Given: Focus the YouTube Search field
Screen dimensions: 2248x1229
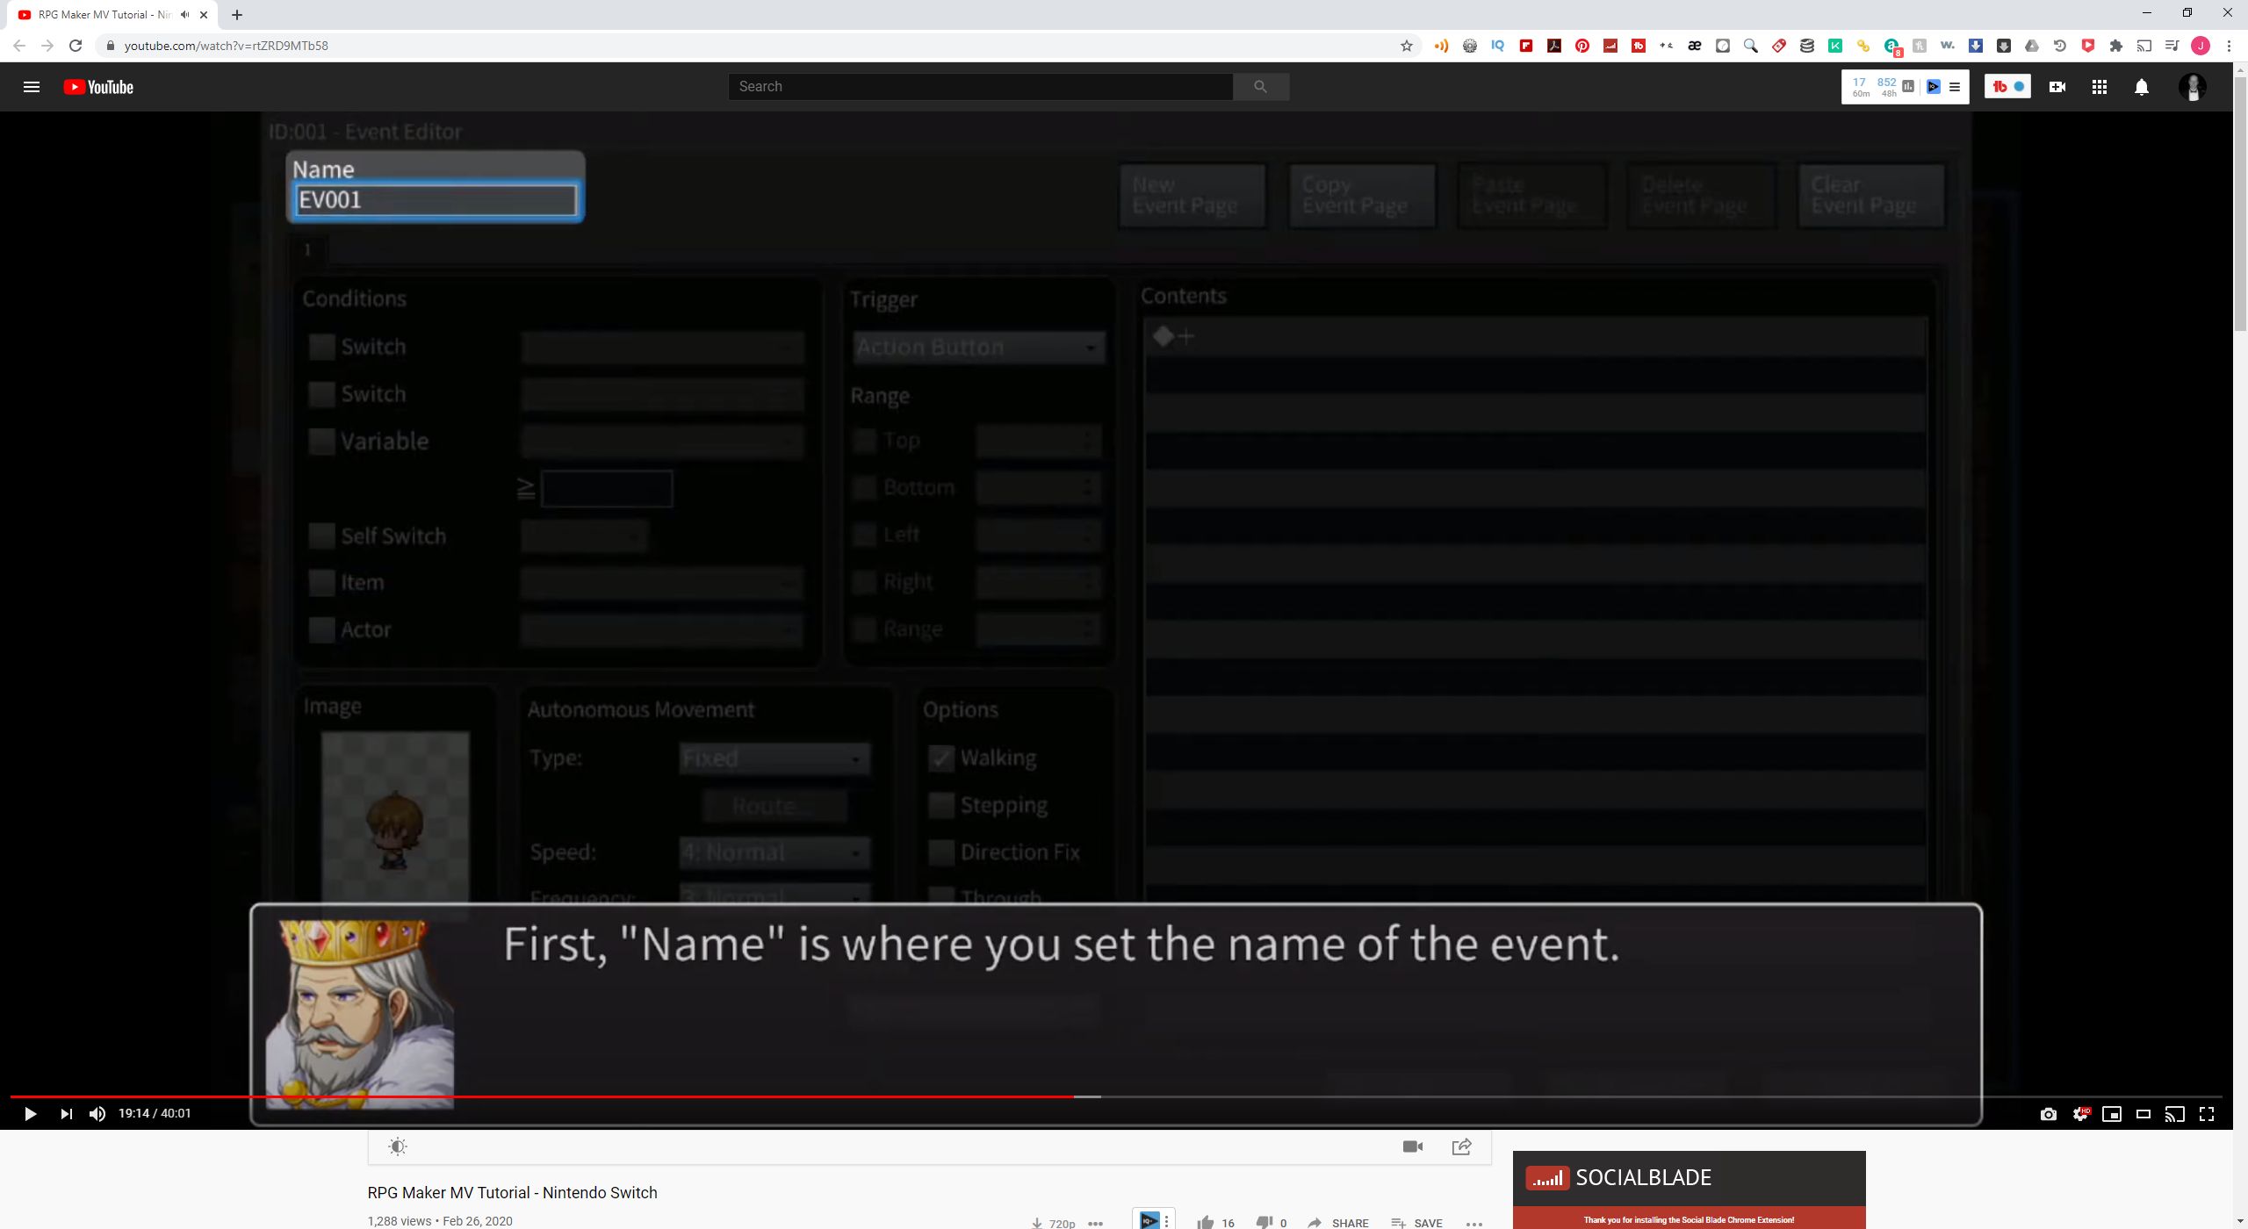Looking at the screenshot, I should (x=980, y=86).
